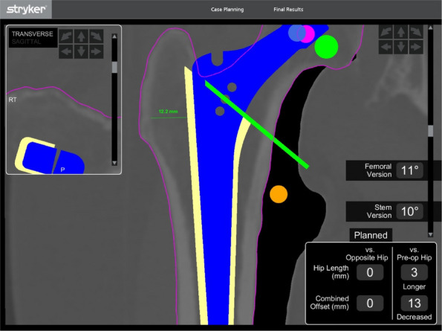Click the Longer label under Hip Length
Image resolution: width=442 pixels, height=331 pixels.
pos(414,286)
